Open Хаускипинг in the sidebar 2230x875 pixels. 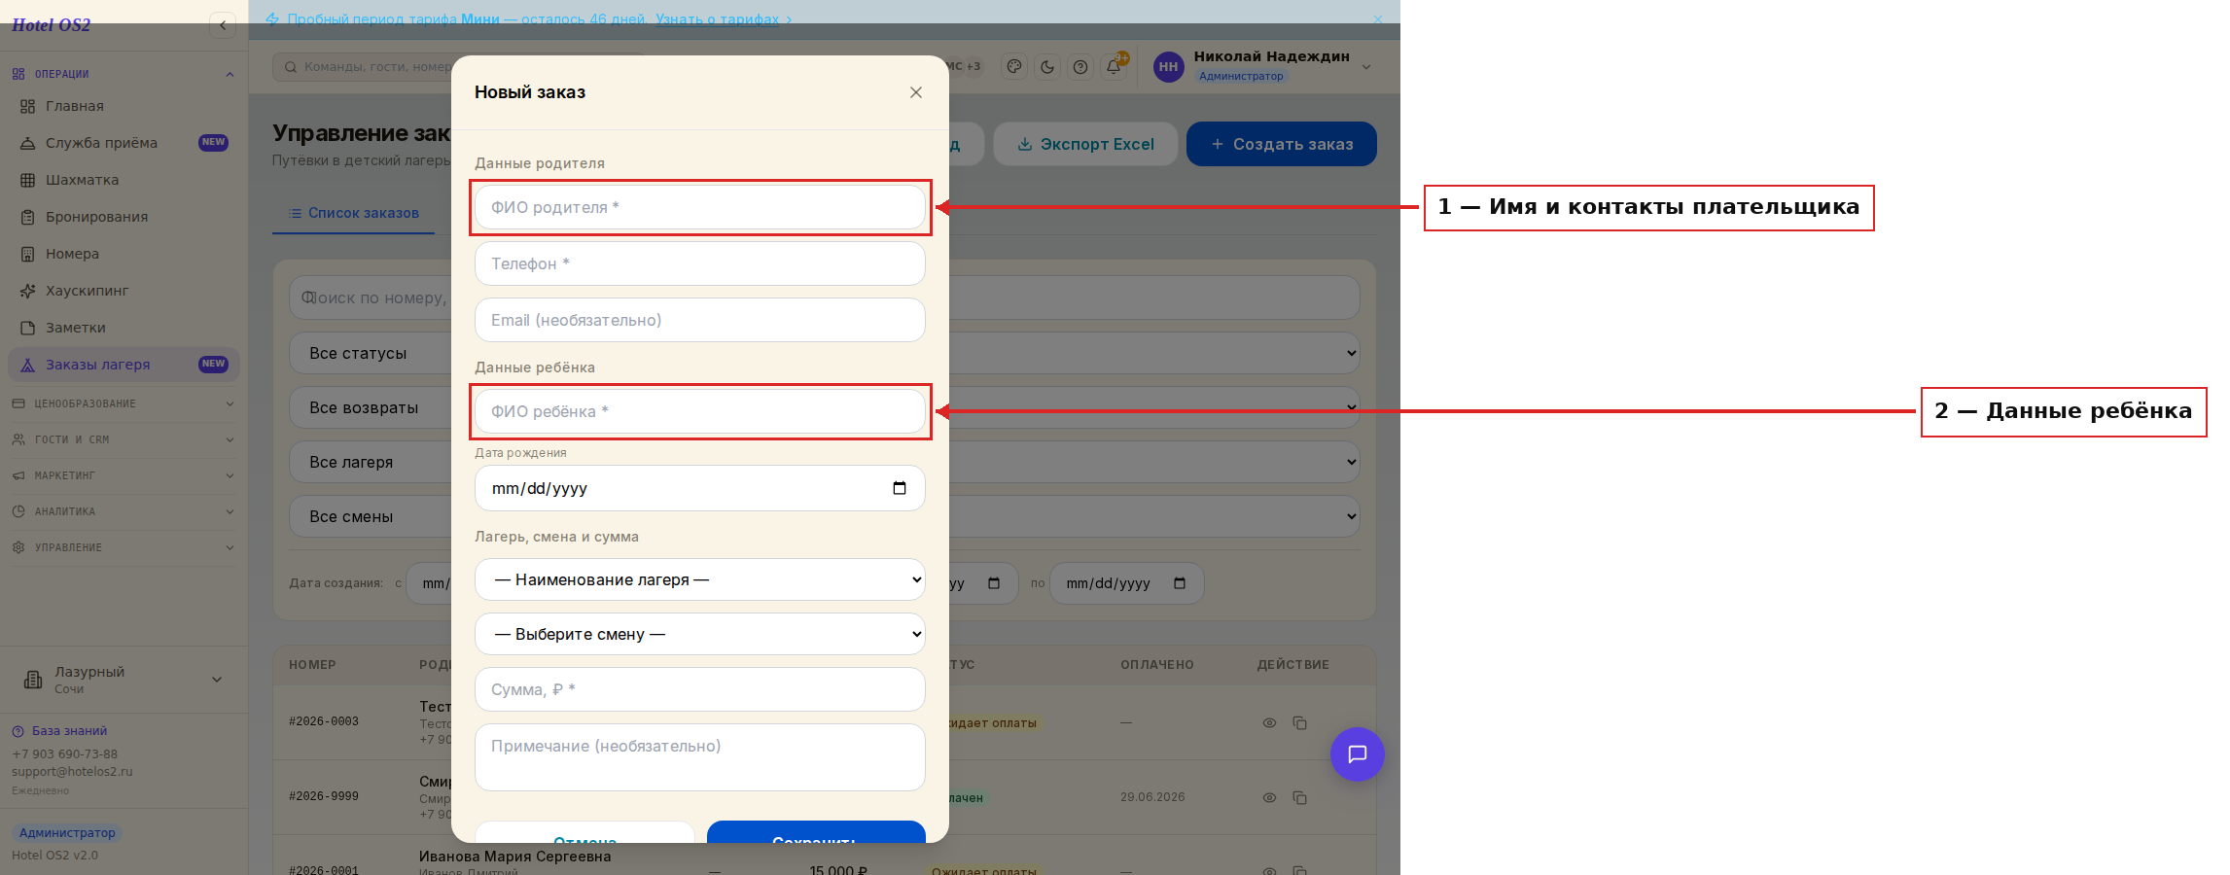coord(124,291)
